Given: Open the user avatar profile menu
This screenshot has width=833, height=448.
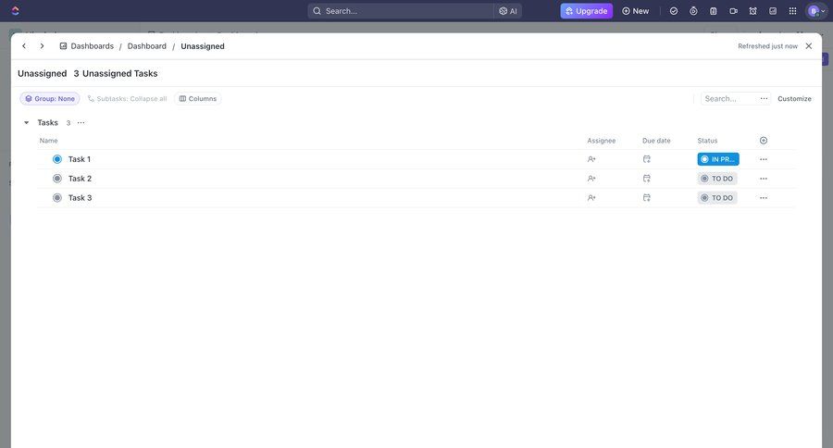Looking at the screenshot, I should (816, 10).
